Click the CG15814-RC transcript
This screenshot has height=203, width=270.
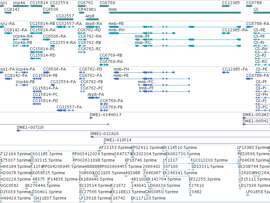pyautogui.click(x=36, y=52)
